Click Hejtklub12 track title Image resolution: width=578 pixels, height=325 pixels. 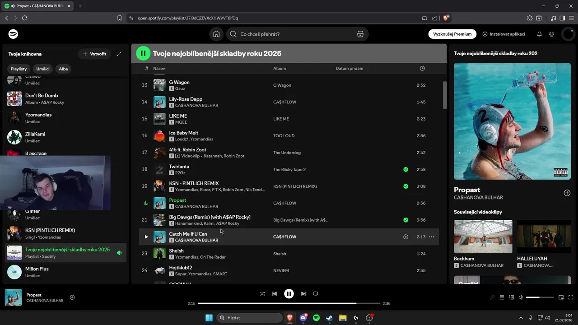click(181, 268)
